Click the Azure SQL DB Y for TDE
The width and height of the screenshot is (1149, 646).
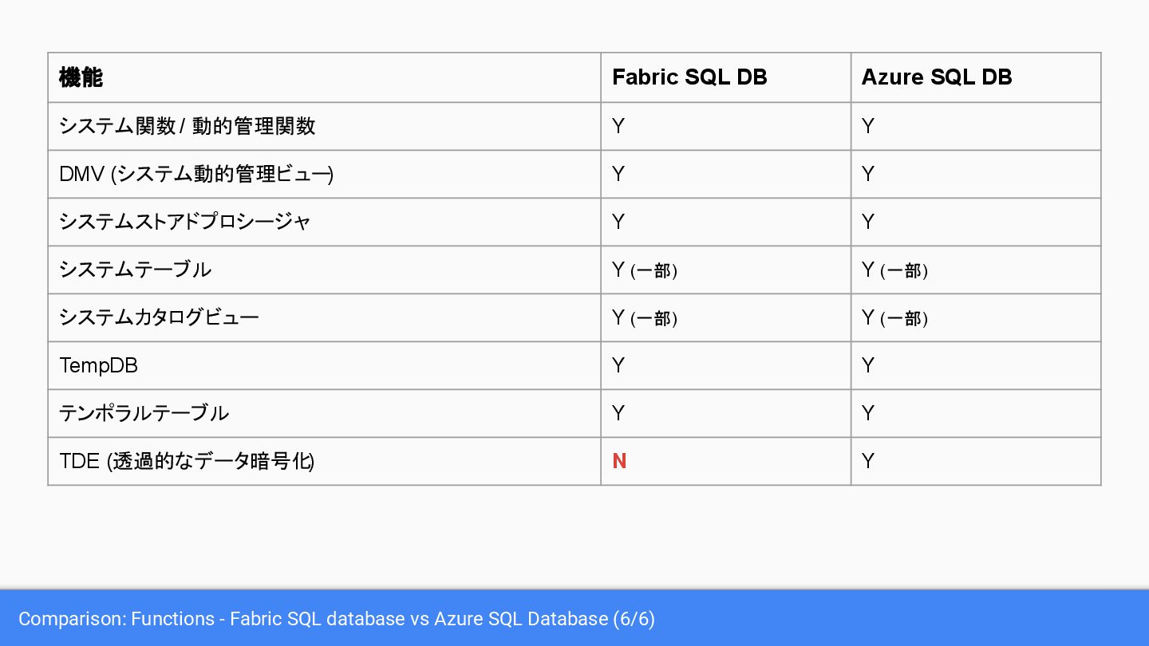click(x=868, y=461)
